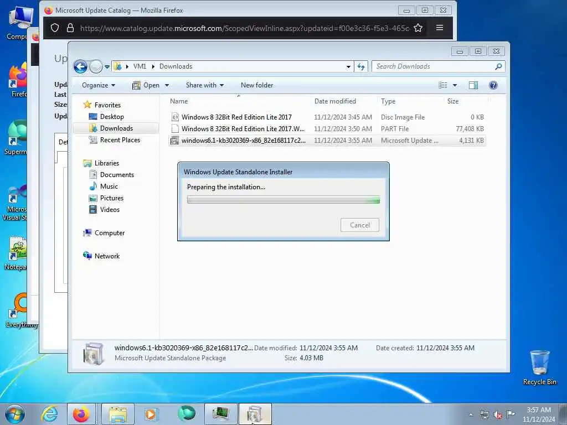
Task: Click the installation progress bar
Action: point(283,200)
